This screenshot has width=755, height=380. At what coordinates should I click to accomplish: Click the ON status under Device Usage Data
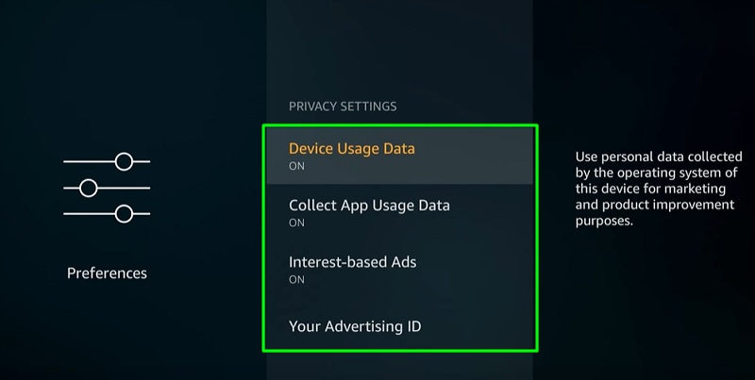pyautogui.click(x=296, y=166)
